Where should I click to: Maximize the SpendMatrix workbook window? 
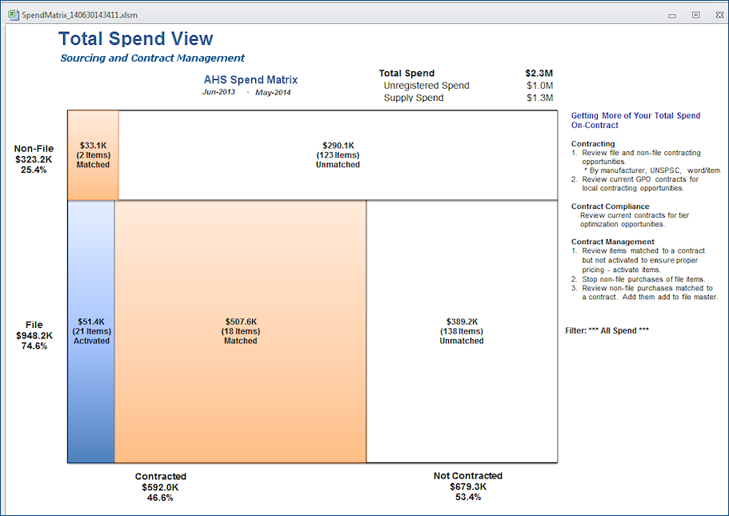(695, 14)
